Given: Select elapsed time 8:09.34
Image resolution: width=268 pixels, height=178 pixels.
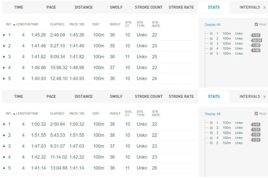Looking at the screenshot, I should tap(58, 57).
